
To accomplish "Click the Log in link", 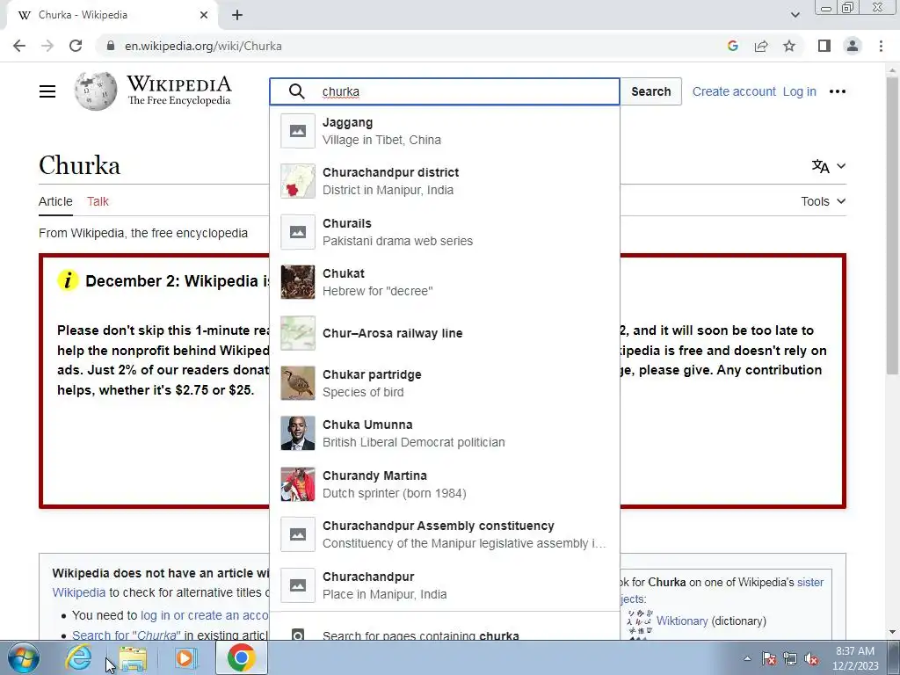I will click(x=799, y=91).
